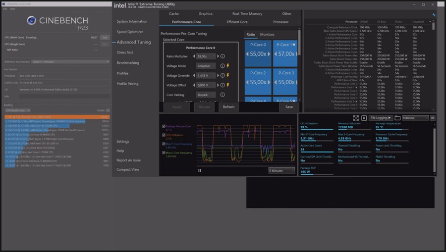Switch to the Efficient Core tab
The height and width of the screenshot is (252, 446).
tap(237, 22)
